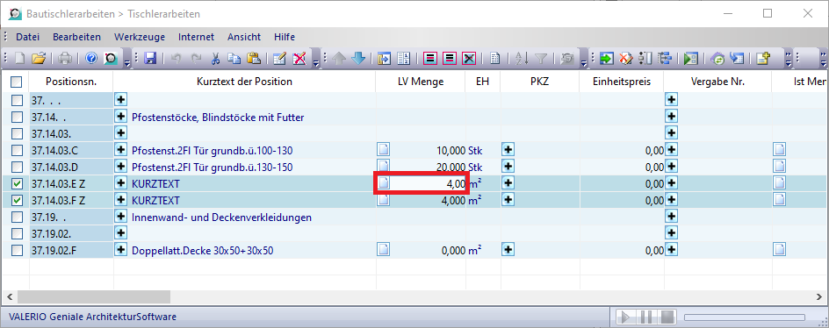
Task: Expand plus next to Doppellatt.Decke 30x50+30x50
Action: point(121,250)
